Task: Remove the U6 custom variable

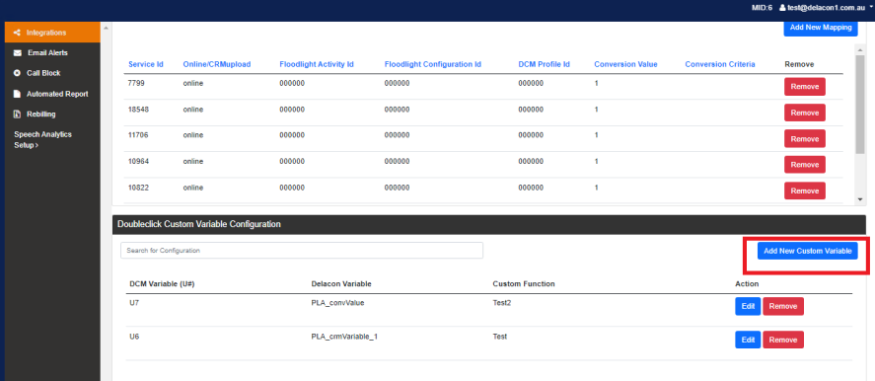Action: click(x=783, y=340)
